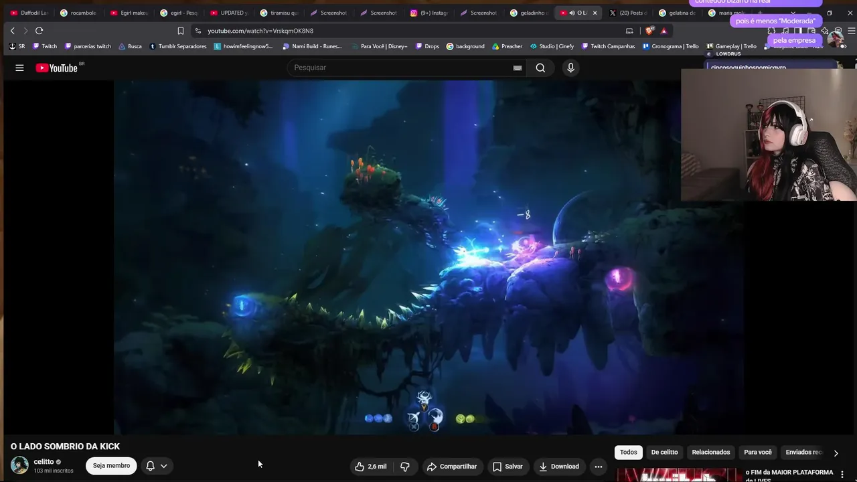Select the Todos filter chip
This screenshot has width=857, height=482.
point(629,453)
